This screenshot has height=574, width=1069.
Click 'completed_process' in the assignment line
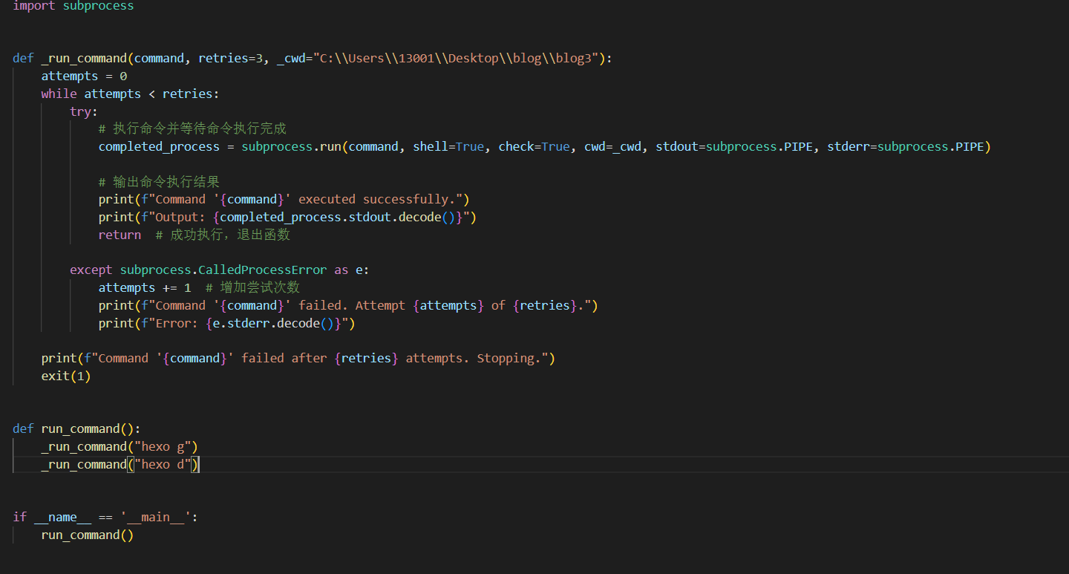(x=159, y=146)
